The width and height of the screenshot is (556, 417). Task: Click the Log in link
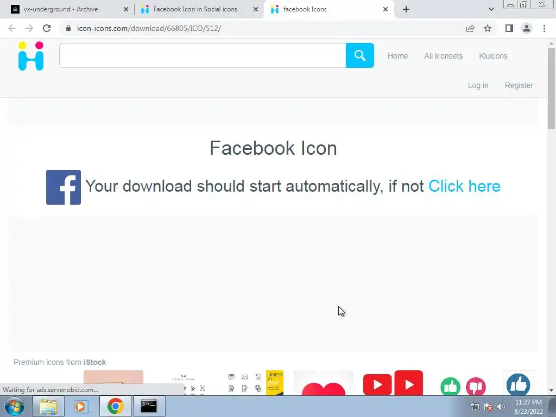[478, 85]
